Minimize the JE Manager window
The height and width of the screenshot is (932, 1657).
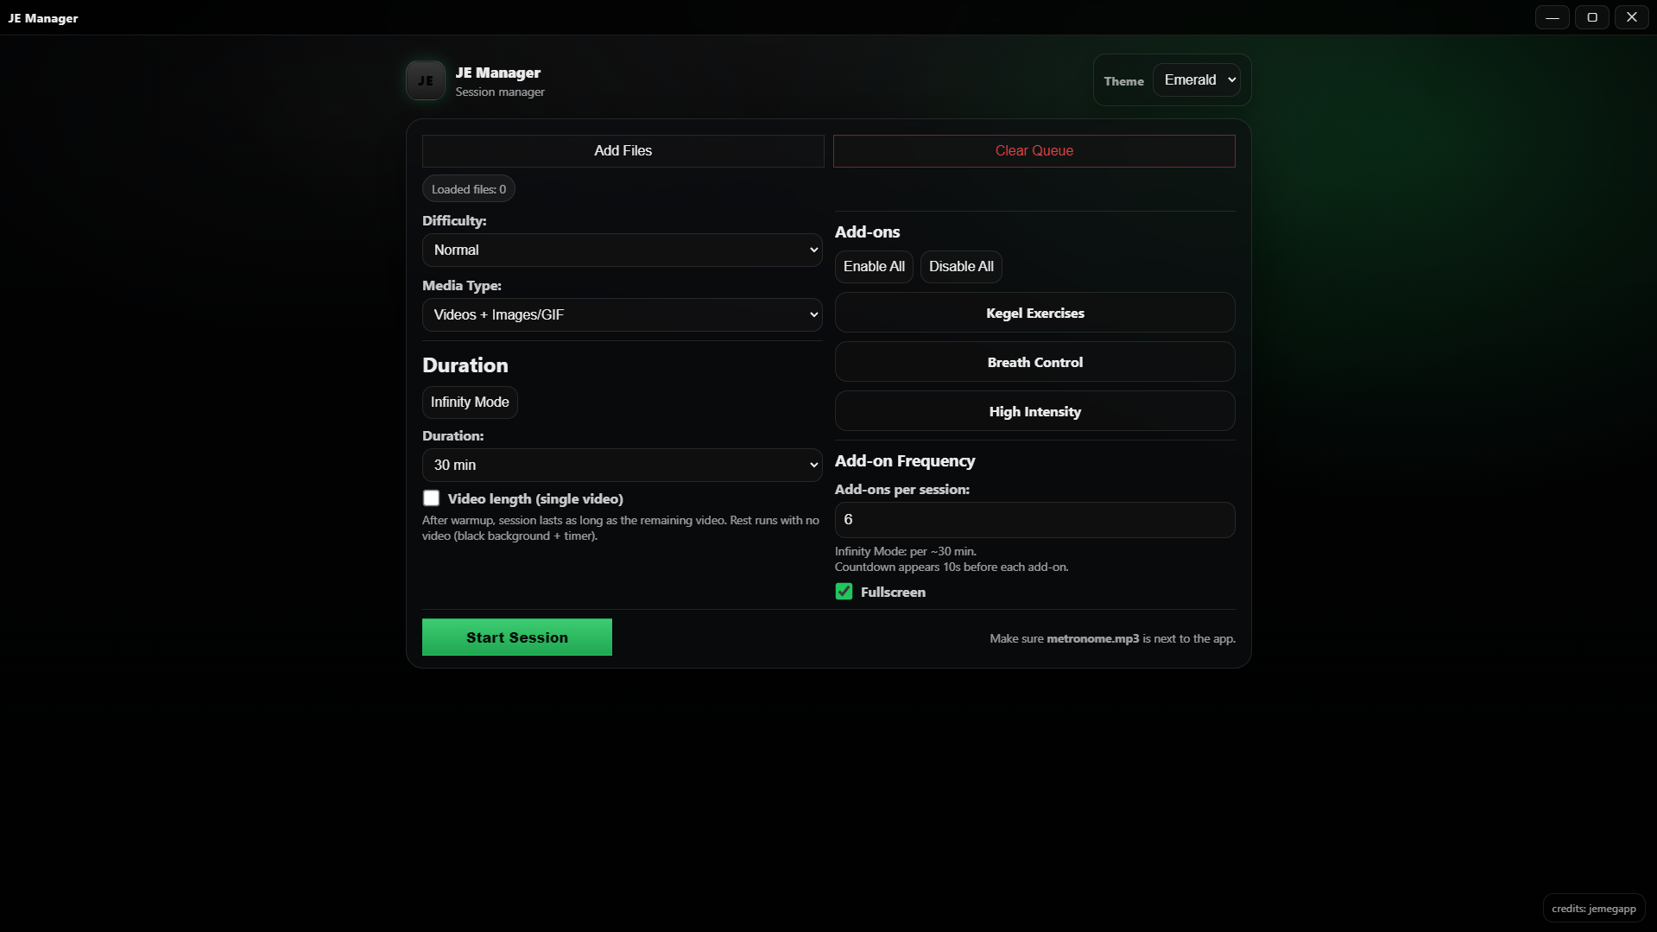click(x=1552, y=17)
